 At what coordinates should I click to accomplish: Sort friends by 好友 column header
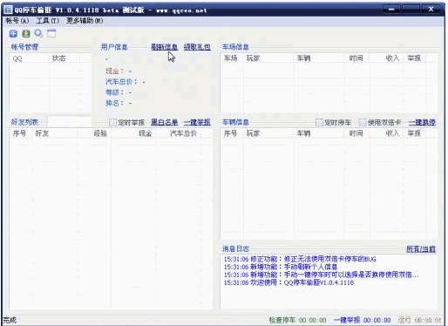55,133
